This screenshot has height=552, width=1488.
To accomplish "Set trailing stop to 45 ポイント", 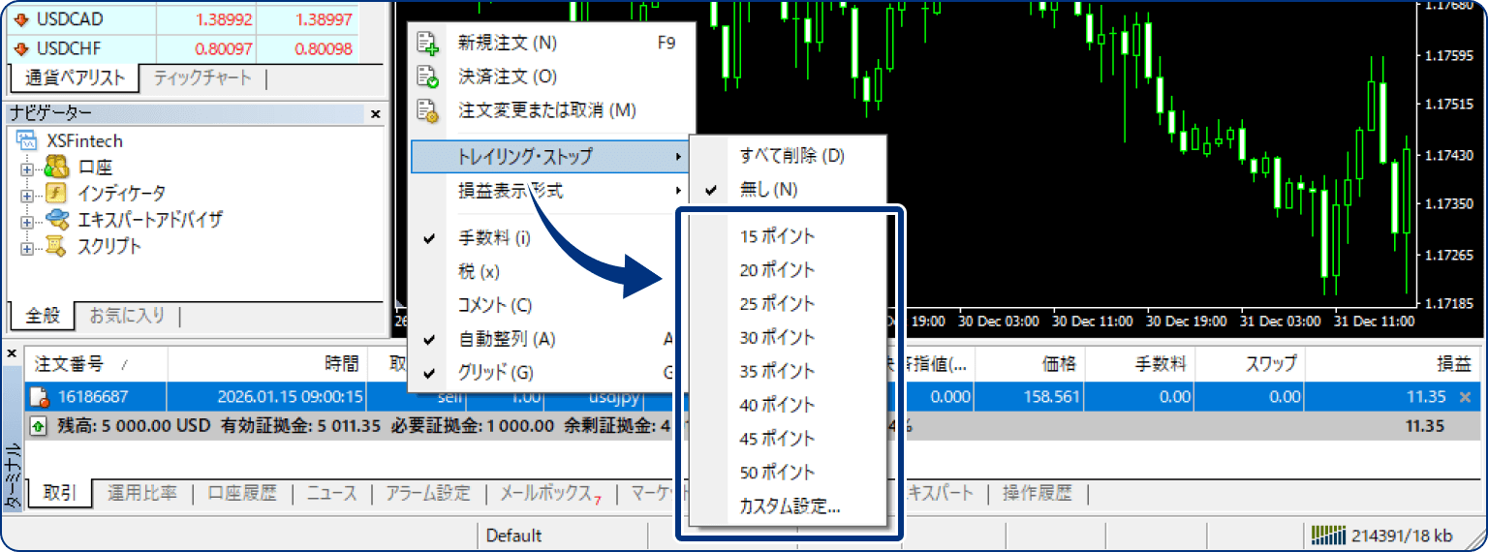I will [x=787, y=439].
